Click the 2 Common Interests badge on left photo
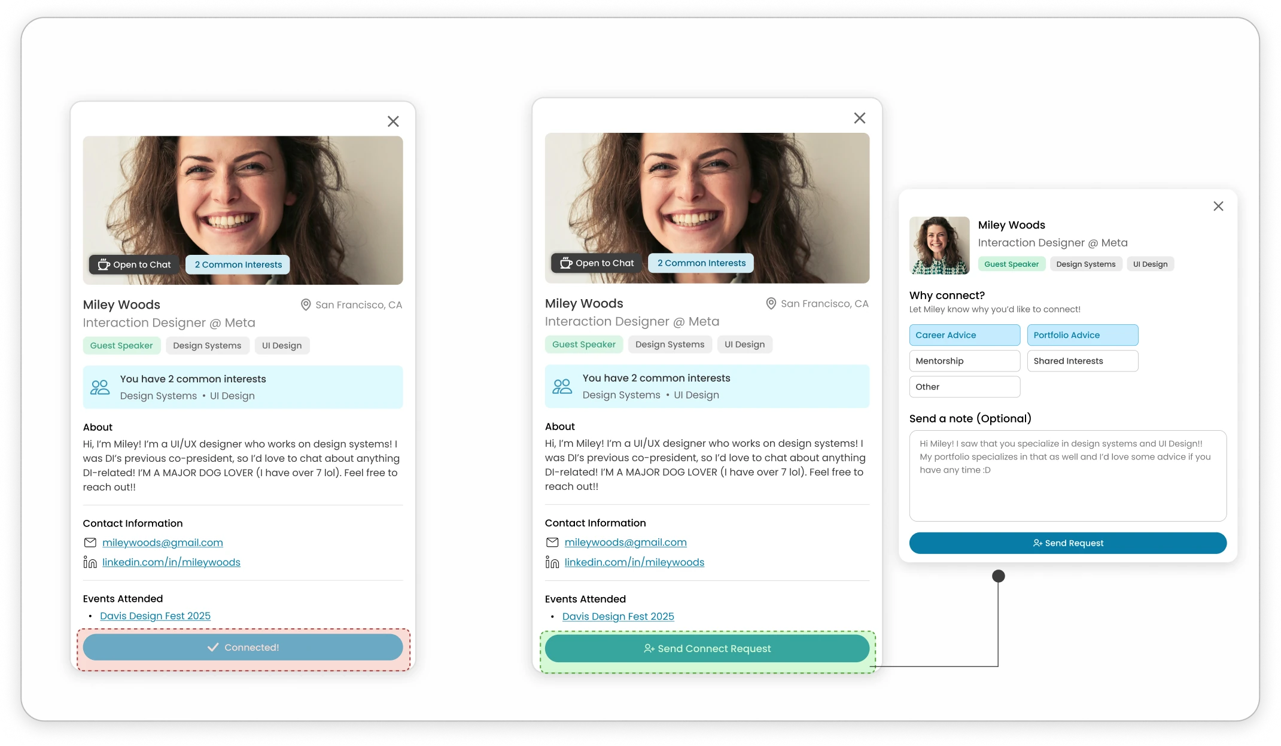The image size is (1281, 746). point(238,264)
